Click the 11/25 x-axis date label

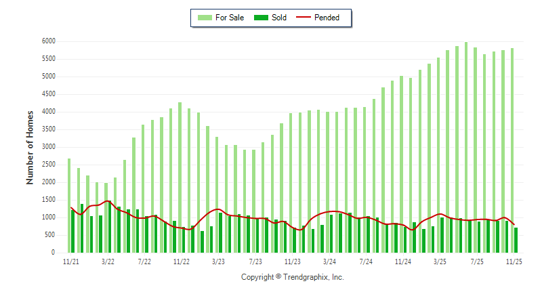point(514,261)
